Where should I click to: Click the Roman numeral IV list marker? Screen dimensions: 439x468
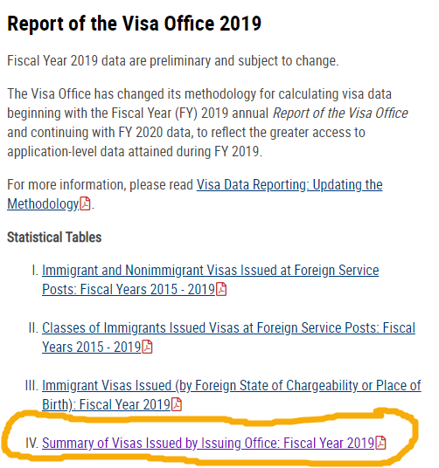coord(32,443)
